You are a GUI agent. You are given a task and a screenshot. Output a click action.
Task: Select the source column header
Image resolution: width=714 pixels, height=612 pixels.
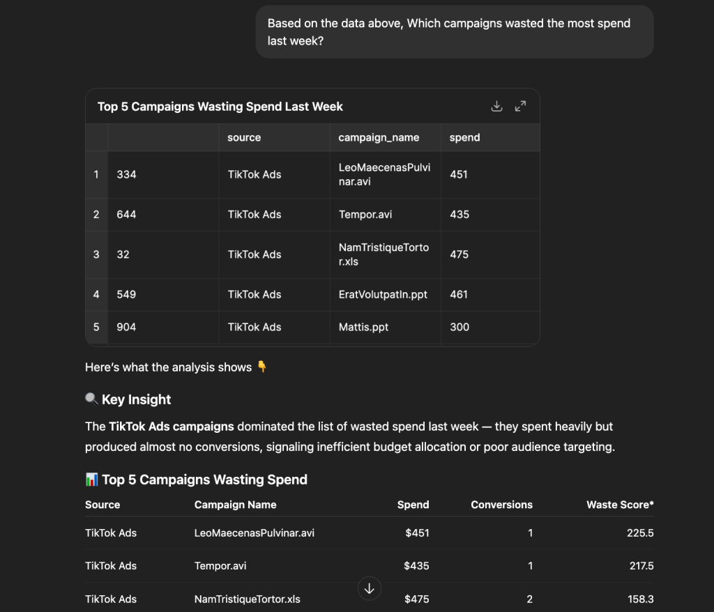coord(243,137)
